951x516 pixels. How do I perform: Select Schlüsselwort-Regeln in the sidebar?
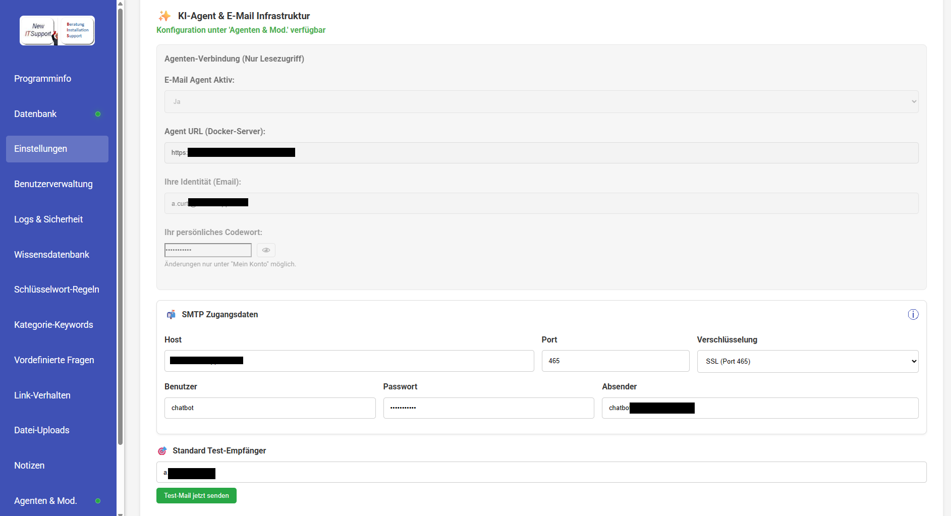(57, 290)
